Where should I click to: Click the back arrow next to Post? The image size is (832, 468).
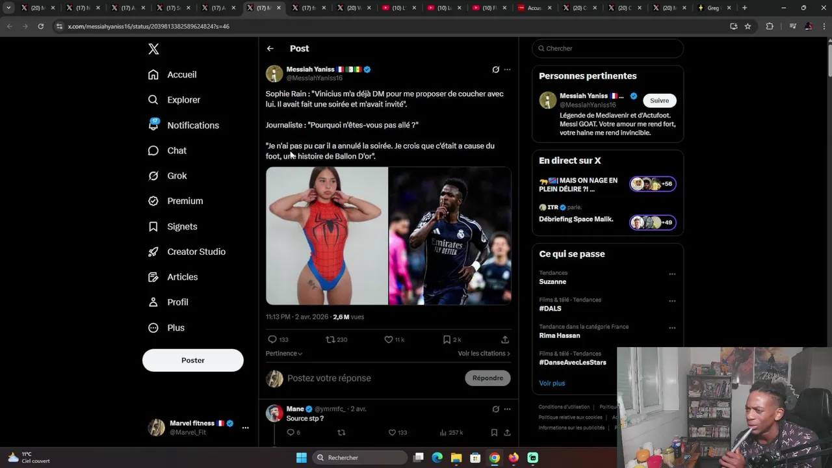pyautogui.click(x=270, y=49)
